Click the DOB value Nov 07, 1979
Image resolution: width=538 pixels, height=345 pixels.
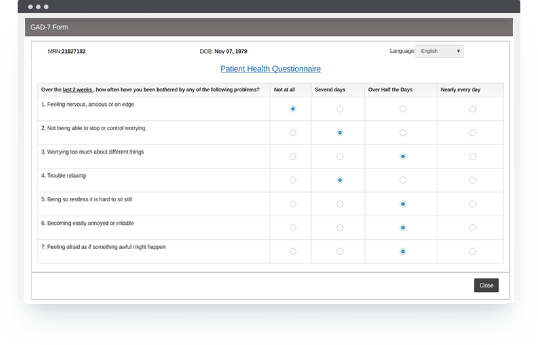(x=230, y=52)
